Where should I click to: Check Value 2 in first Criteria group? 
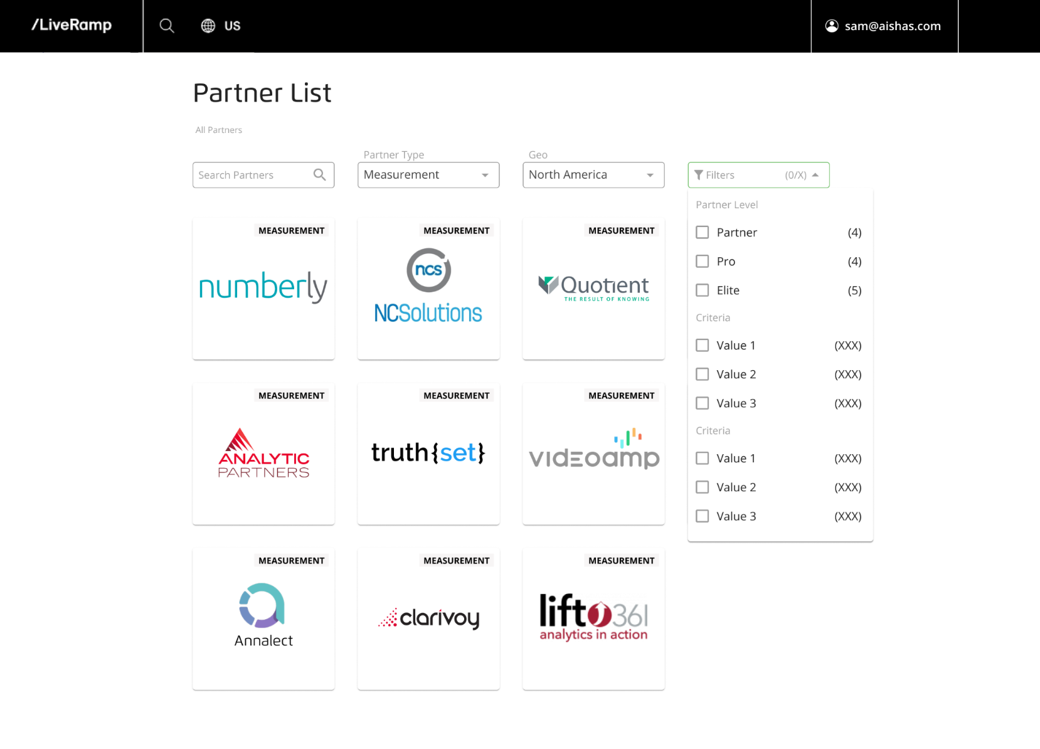703,374
